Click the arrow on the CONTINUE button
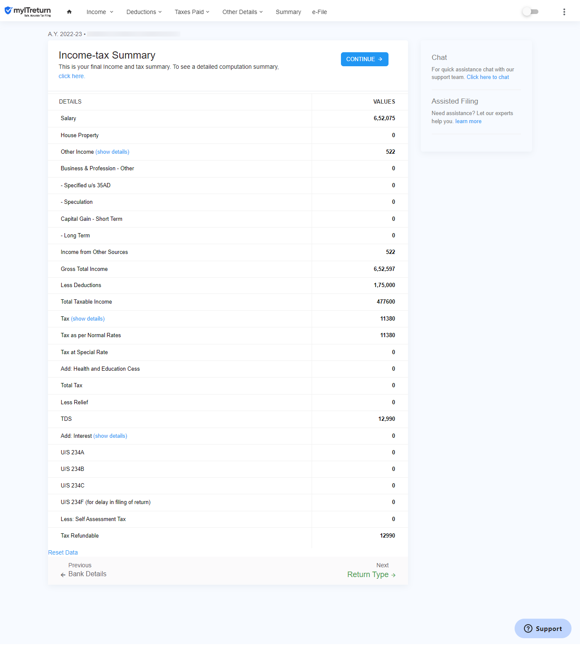The image size is (580, 645). tap(380, 59)
